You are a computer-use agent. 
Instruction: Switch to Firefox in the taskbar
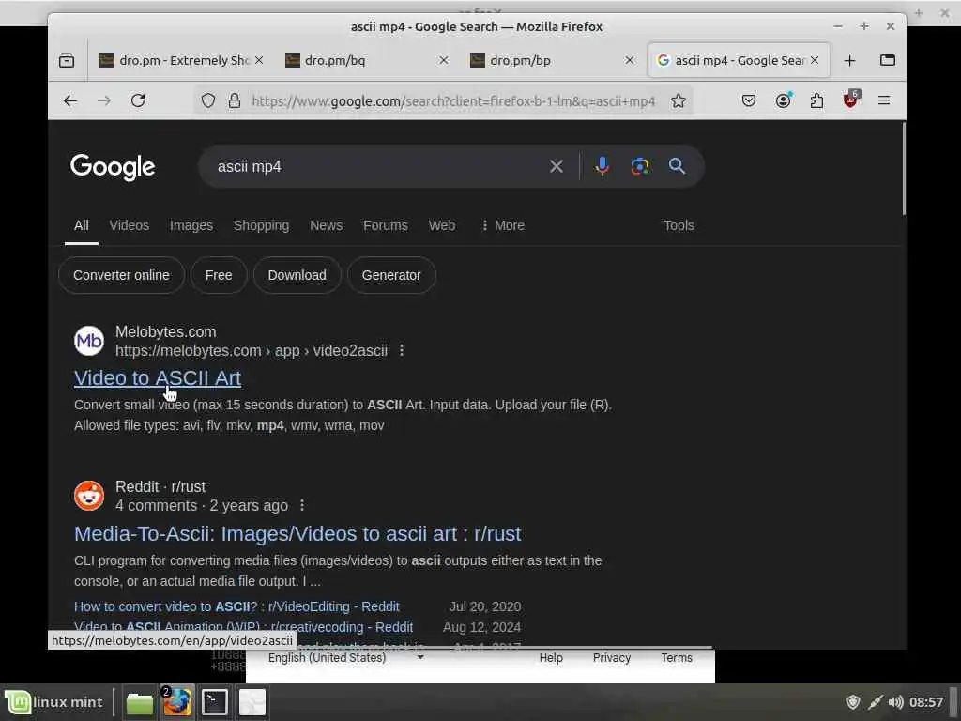[177, 702]
